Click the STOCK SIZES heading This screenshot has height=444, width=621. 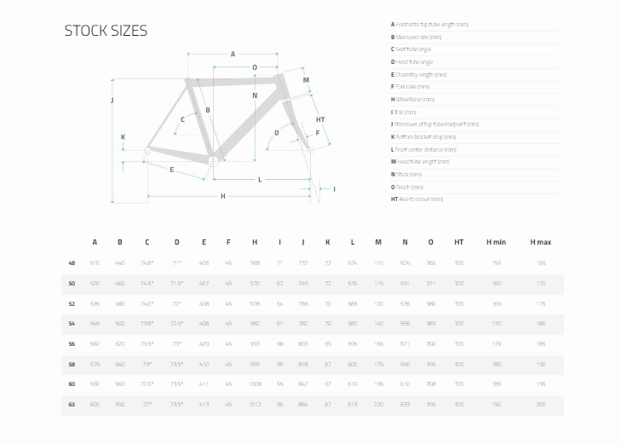click(106, 31)
